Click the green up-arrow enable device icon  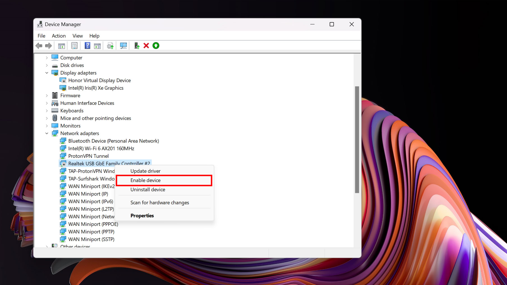(x=156, y=46)
